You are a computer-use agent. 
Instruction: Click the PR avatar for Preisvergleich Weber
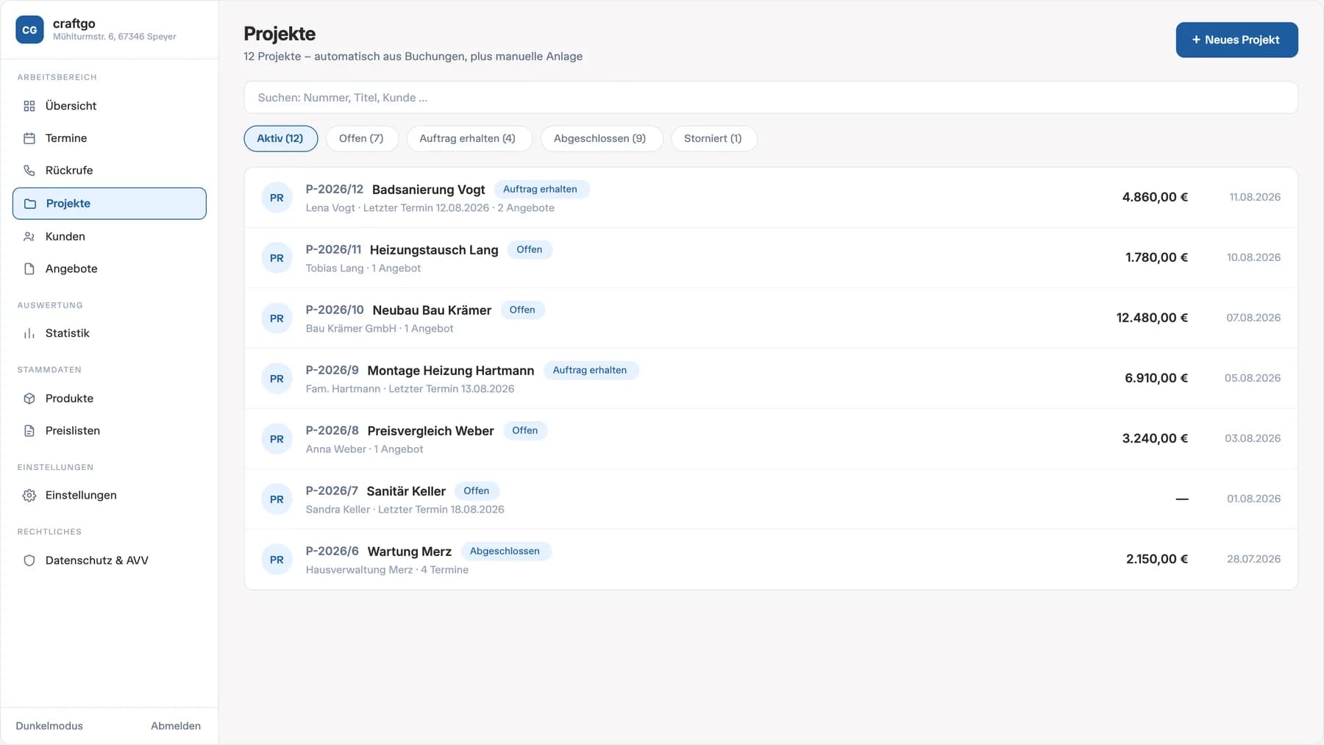[x=277, y=439]
